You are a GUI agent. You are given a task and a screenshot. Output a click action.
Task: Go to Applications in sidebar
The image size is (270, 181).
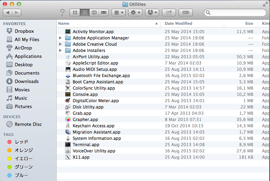(28, 56)
